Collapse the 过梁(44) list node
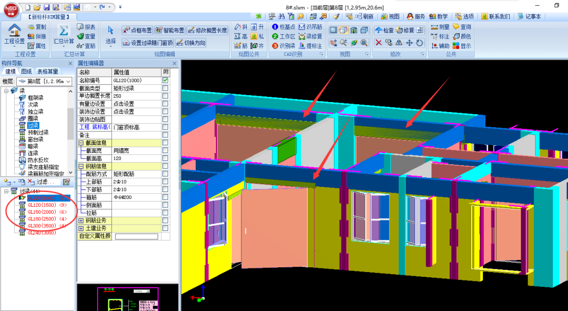Screen dimensions: 568x311 pos(6,191)
